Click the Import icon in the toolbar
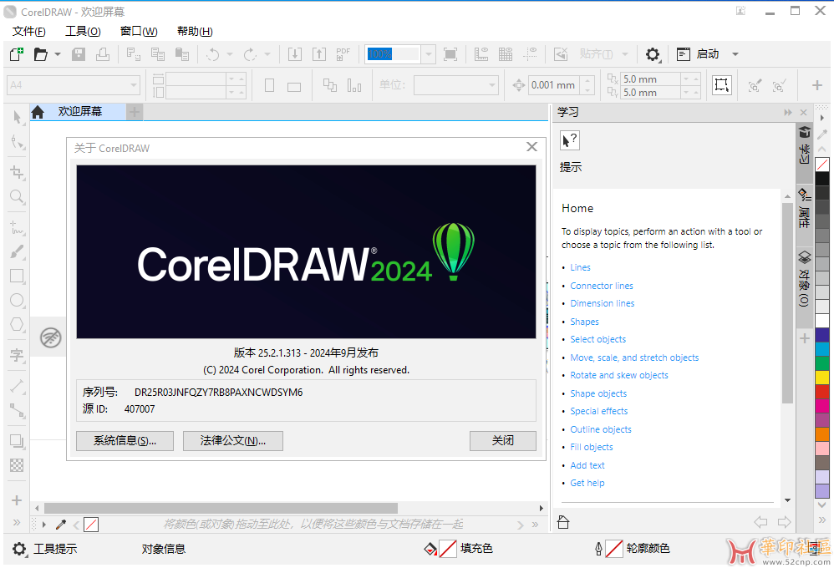The width and height of the screenshot is (834, 568). tap(295, 53)
